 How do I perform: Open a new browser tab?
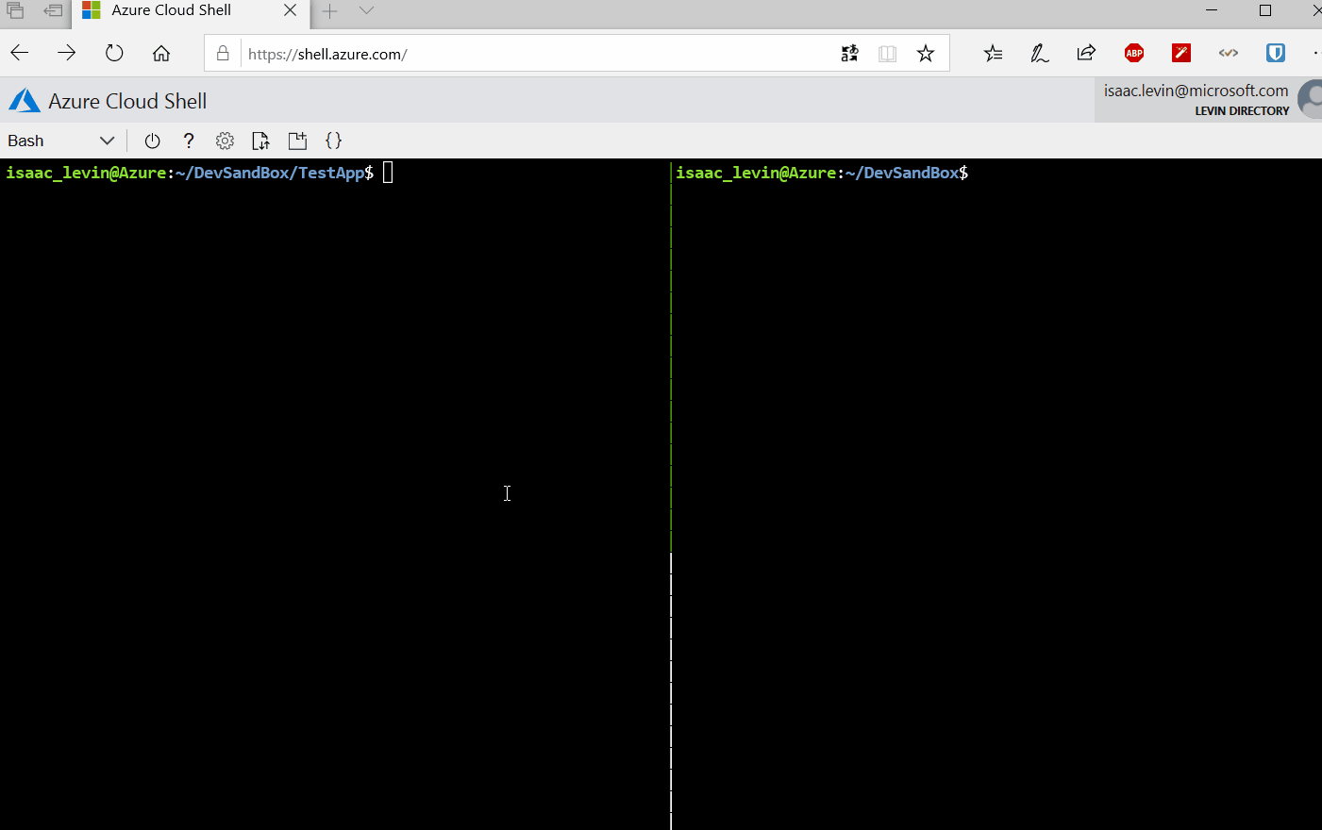click(329, 10)
